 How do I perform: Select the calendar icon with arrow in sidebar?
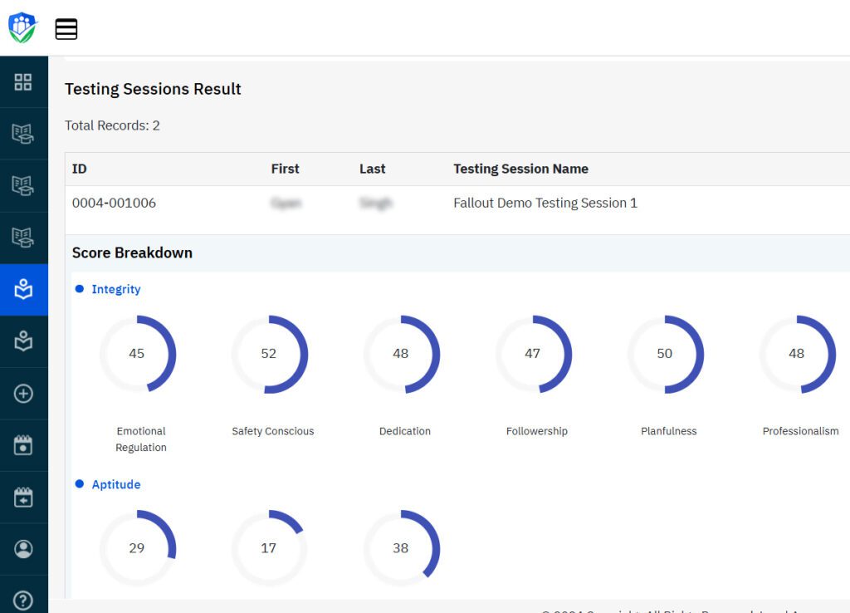[x=24, y=497]
